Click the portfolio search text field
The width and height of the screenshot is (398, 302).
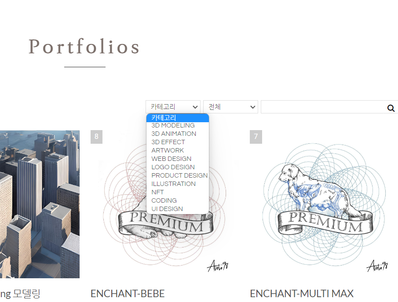(x=324, y=107)
